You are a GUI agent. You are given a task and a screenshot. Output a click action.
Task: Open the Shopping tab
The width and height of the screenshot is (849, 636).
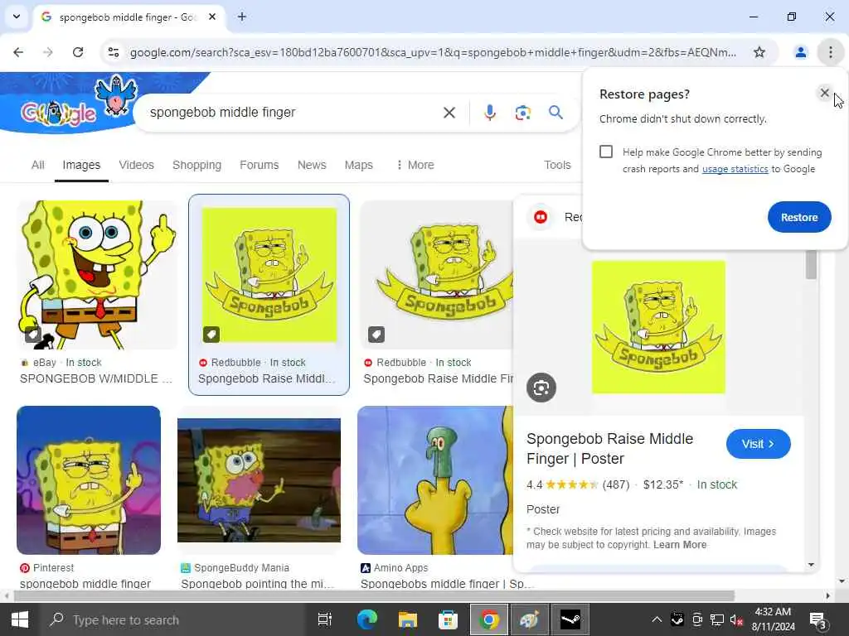196,165
